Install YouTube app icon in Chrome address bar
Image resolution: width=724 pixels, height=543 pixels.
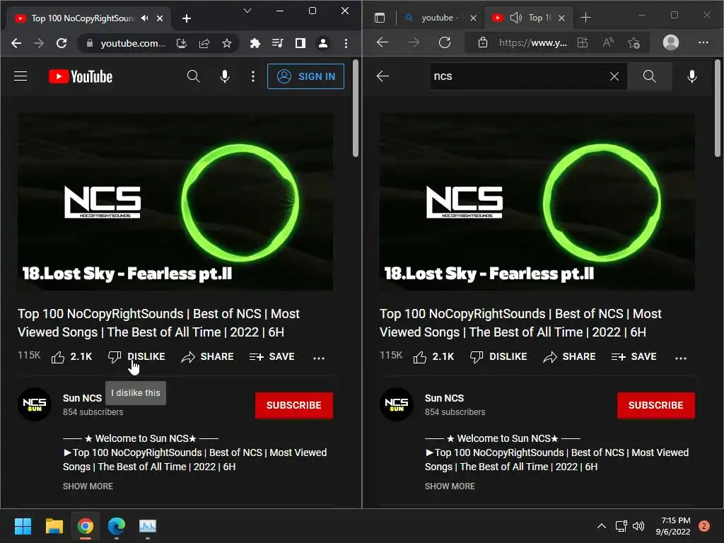tap(182, 43)
